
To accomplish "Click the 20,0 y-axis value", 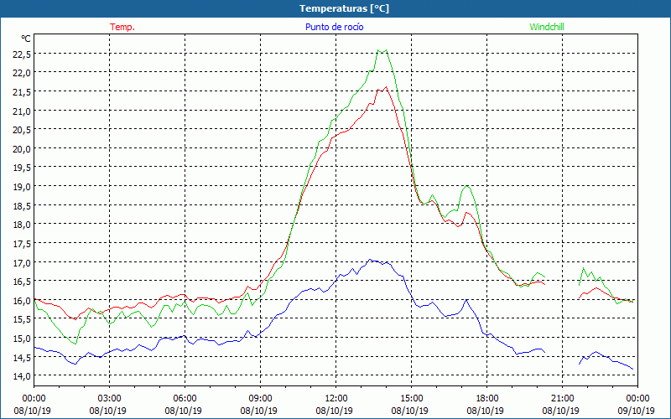I will click(x=22, y=148).
